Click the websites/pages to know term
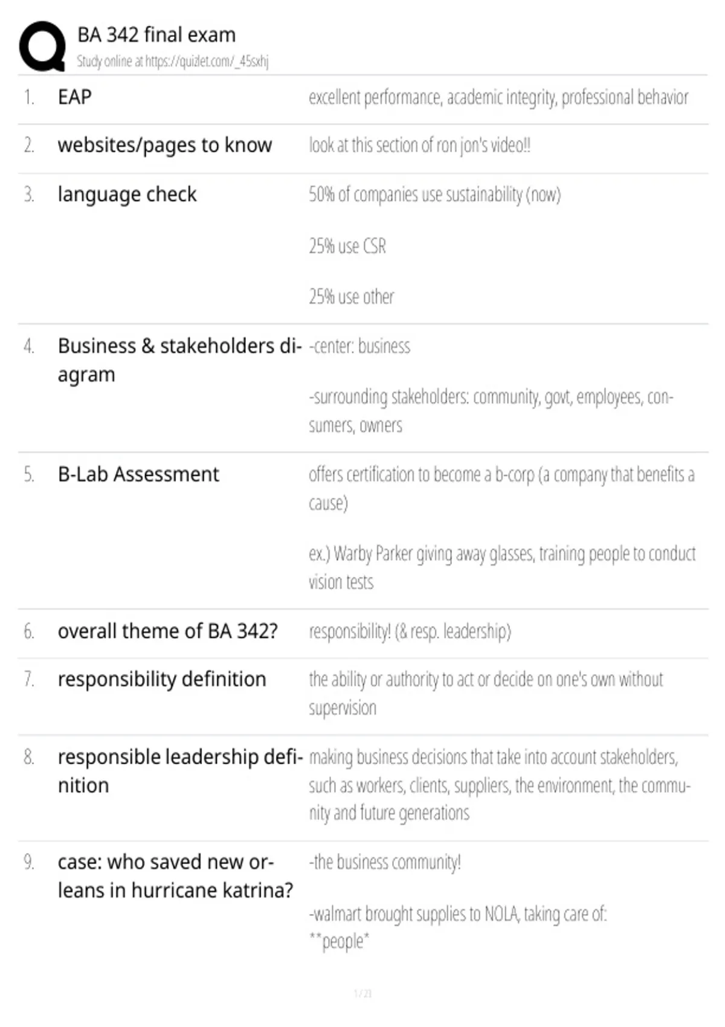This screenshot has height=1027, width=725. (165, 145)
